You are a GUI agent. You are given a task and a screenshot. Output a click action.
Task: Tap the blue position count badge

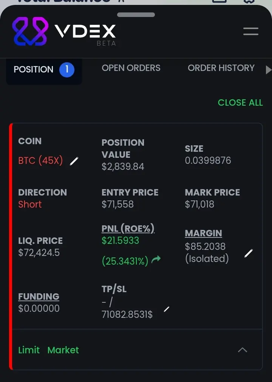(x=67, y=70)
